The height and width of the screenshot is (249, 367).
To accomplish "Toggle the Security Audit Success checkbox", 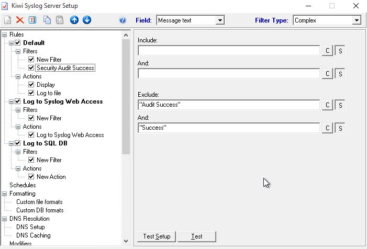I will [31, 68].
